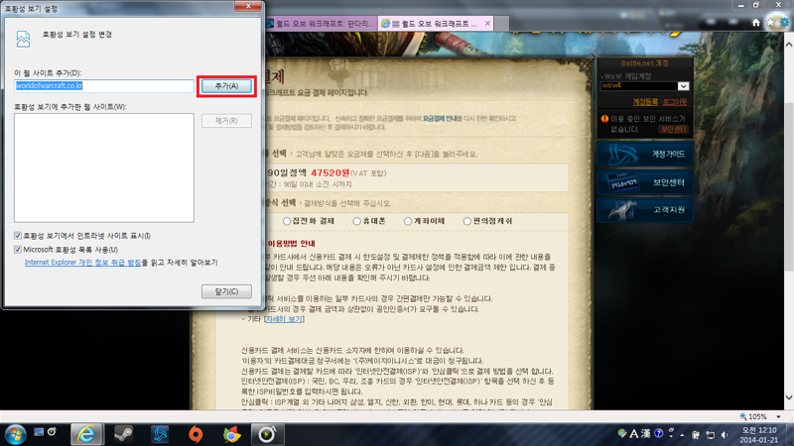Image resolution: width=794 pixels, height=446 pixels.
Task: Click the IME help question-mark icon
Action: click(658, 433)
